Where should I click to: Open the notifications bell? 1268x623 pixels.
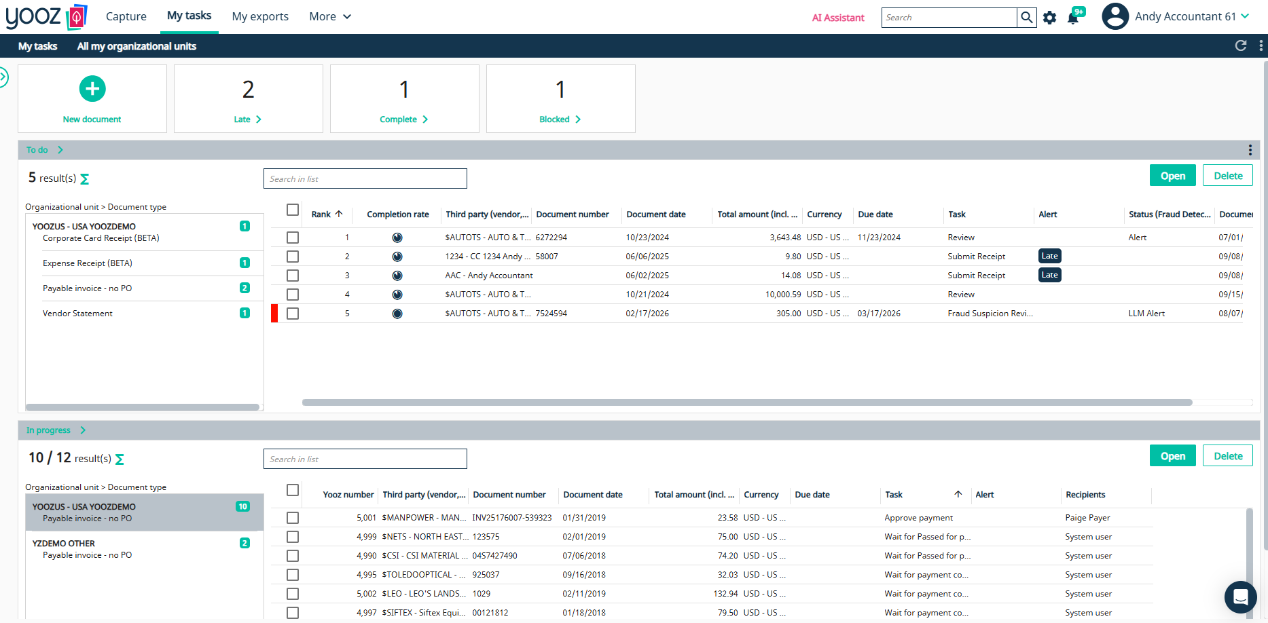[1073, 18]
